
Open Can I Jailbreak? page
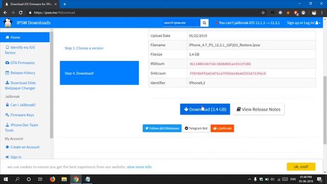click(x=20, y=105)
